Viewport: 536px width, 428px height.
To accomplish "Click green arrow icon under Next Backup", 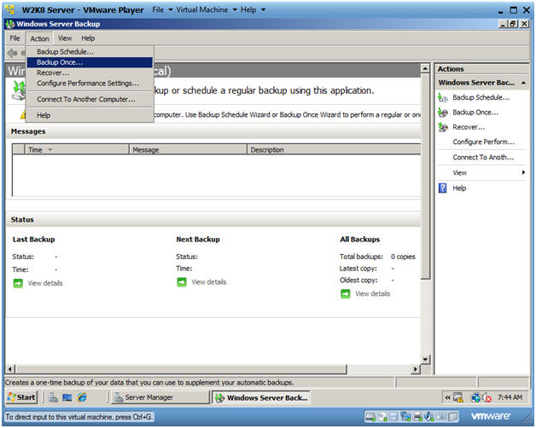I will pyautogui.click(x=182, y=282).
